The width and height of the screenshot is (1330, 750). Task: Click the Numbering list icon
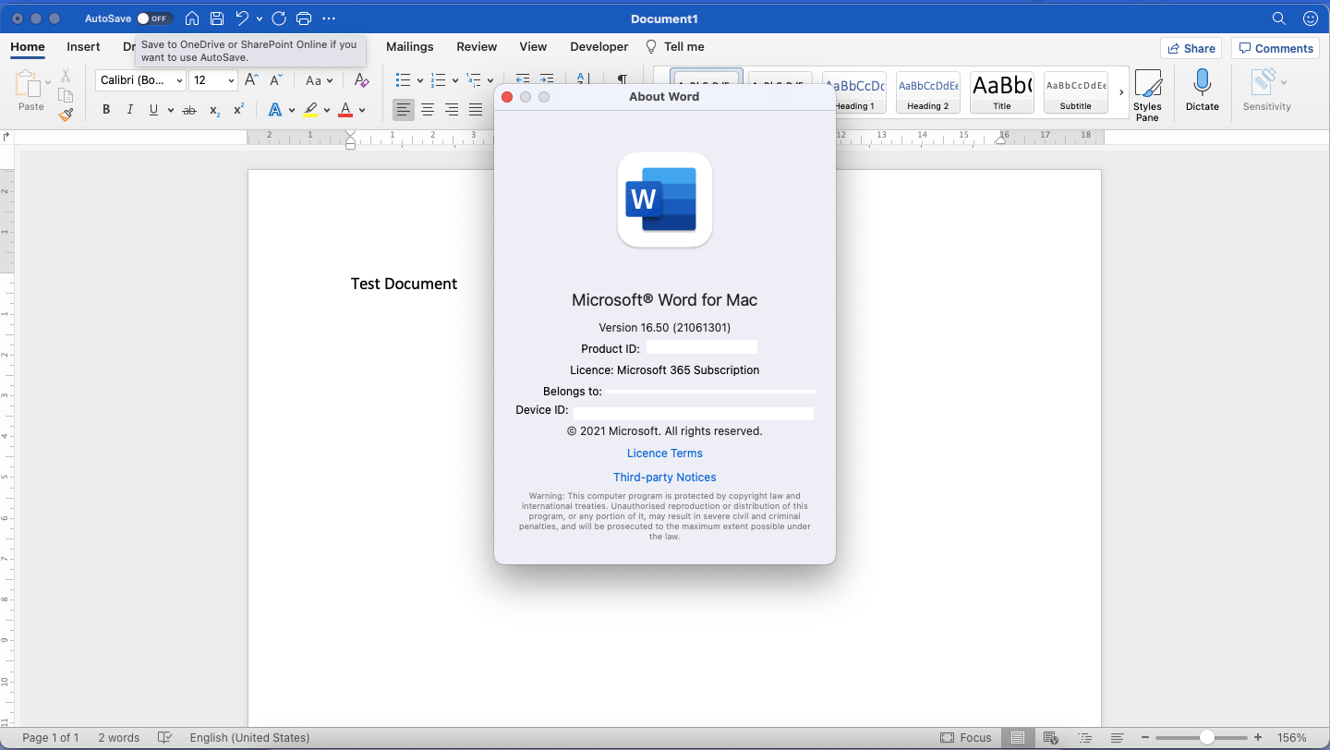[439, 80]
